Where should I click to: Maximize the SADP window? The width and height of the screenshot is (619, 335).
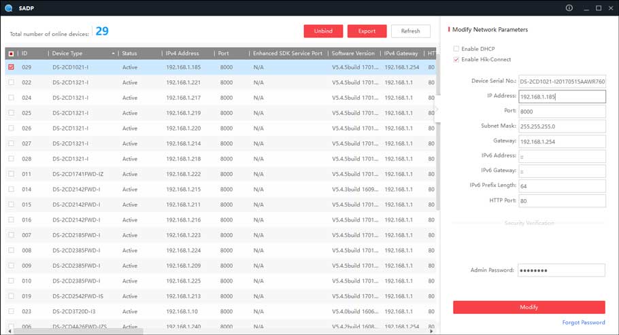tap(599, 8)
